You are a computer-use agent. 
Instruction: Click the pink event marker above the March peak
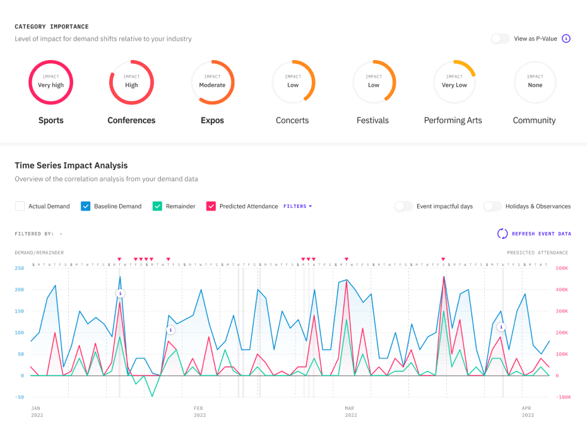pos(346,259)
